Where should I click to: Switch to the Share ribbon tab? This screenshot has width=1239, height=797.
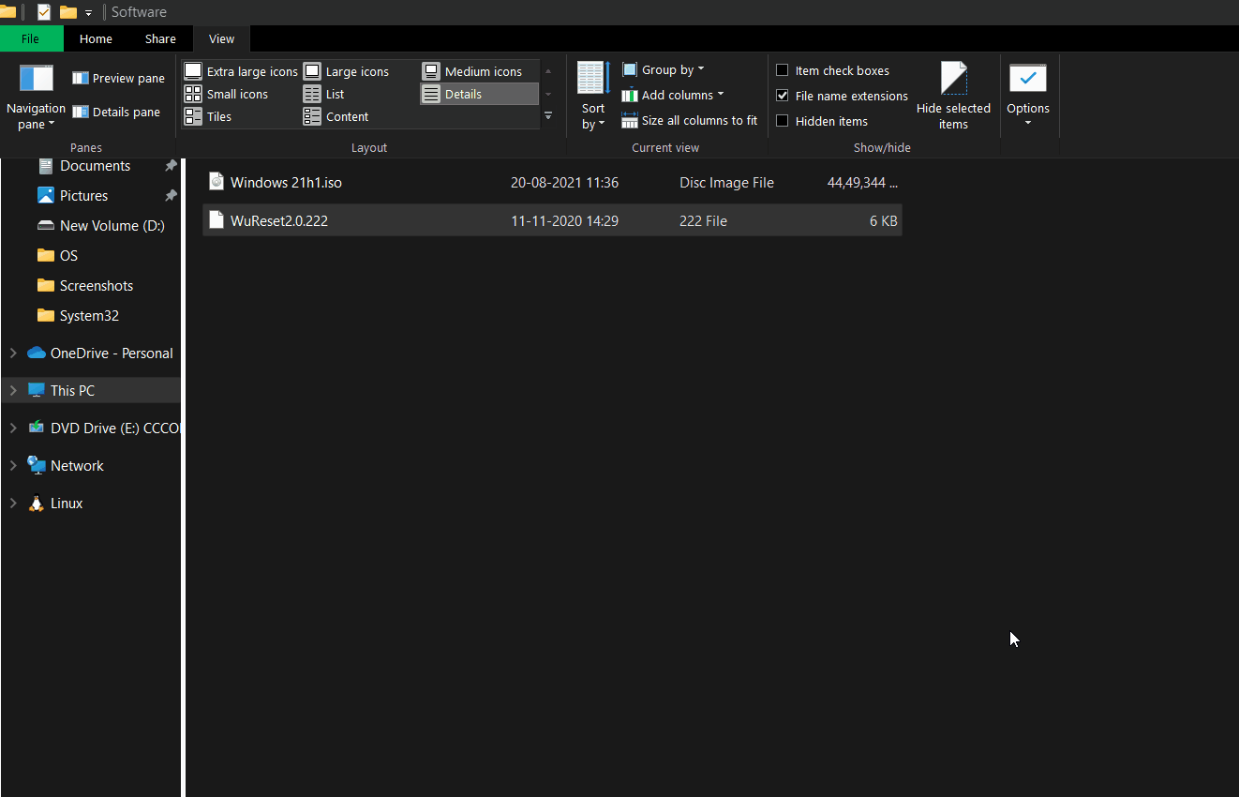(160, 38)
